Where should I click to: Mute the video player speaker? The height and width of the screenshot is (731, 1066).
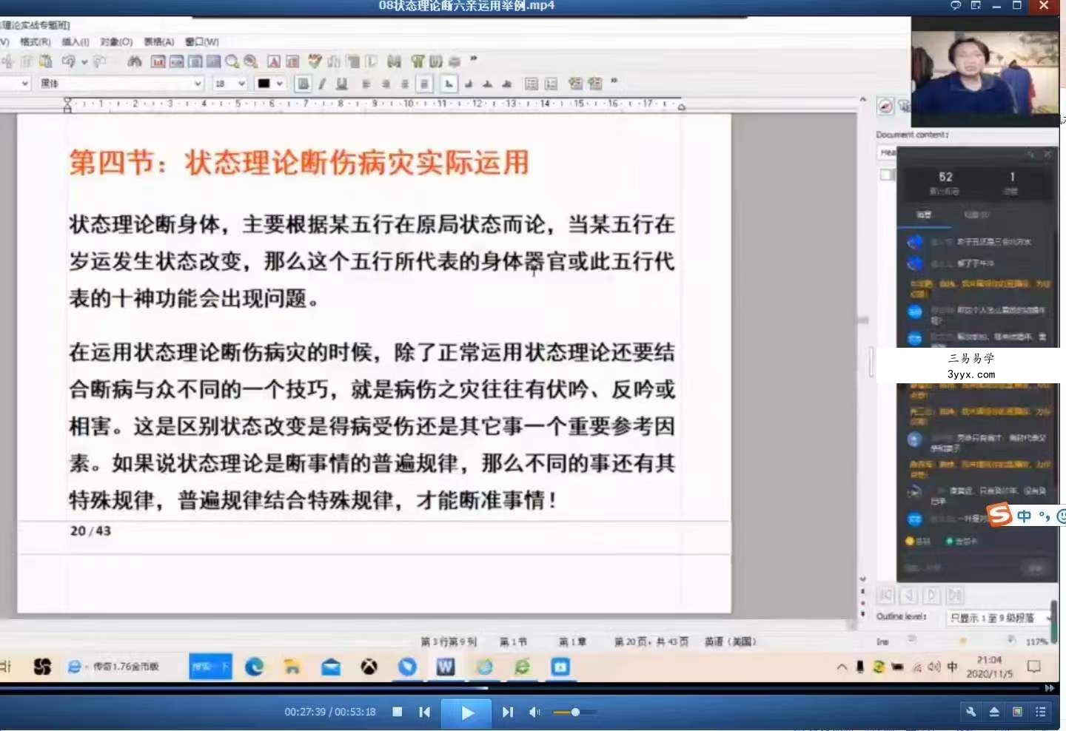point(534,712)
